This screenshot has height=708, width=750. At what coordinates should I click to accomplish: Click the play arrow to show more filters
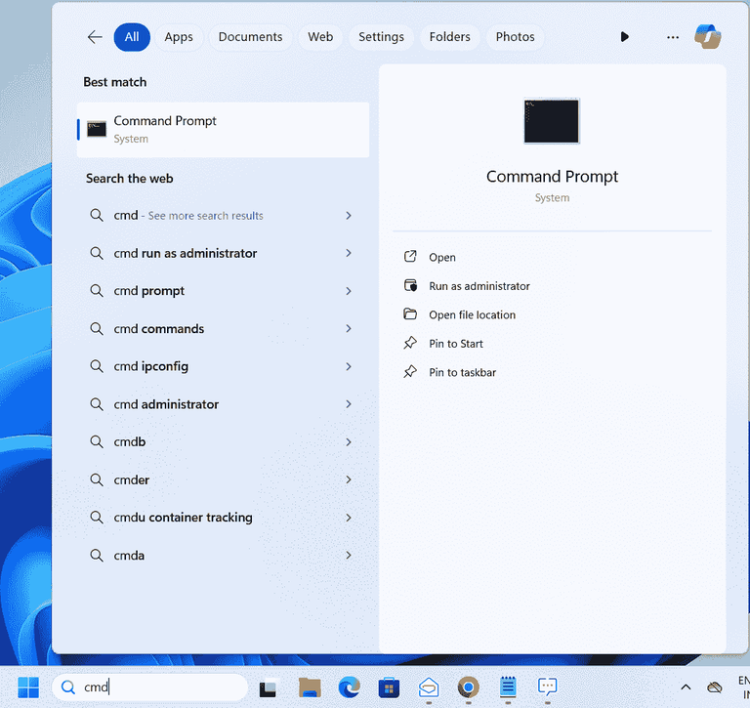coord(625,37)
